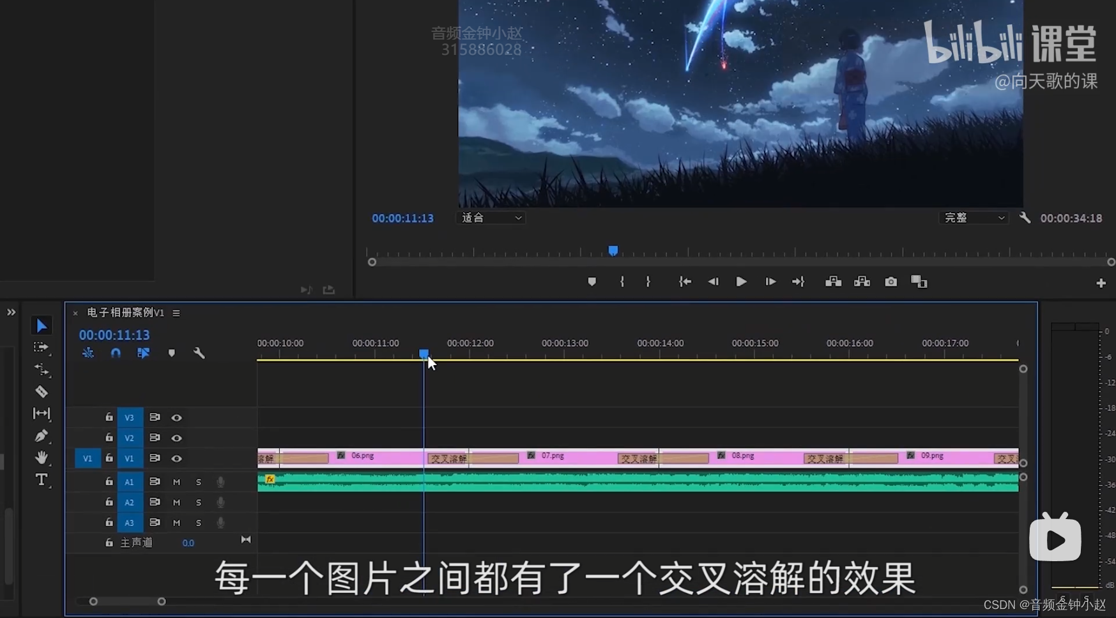The height and width of the screenshot is (618, 1116).
Task: Open program monitor settings wrench
Action: tap(1025, 218)
